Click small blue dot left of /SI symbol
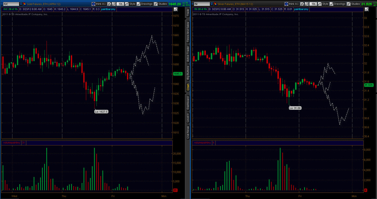 coord(192,4)
